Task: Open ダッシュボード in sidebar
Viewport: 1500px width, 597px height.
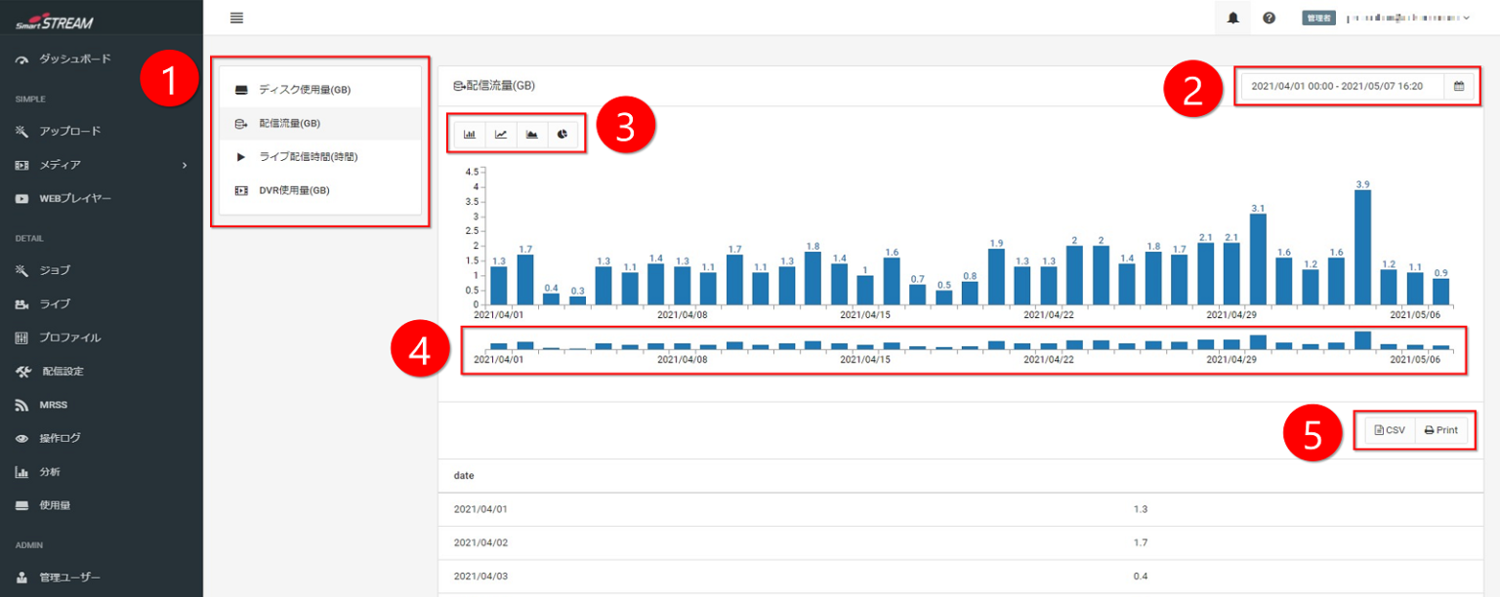Action: pyautogui.click(x=74, y=60)
